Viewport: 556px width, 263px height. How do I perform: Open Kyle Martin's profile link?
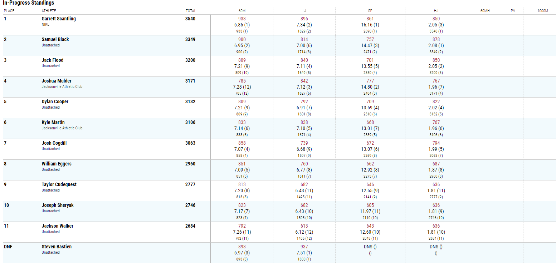coord(53,122)
